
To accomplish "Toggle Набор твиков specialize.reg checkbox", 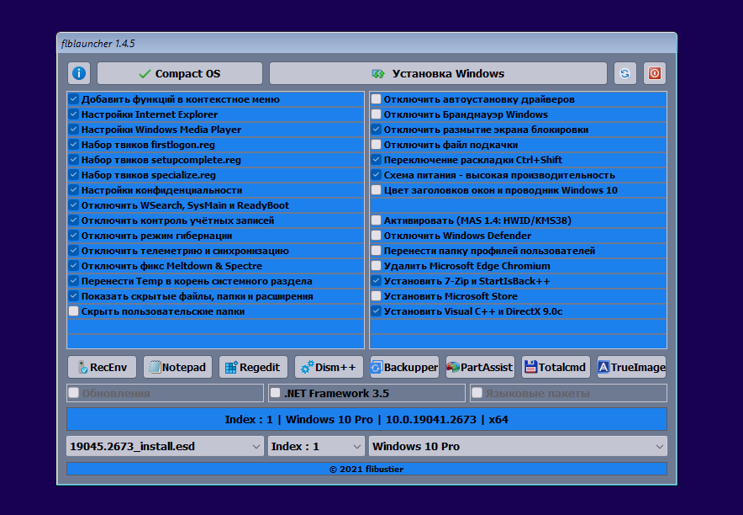I will pos(73,175).
